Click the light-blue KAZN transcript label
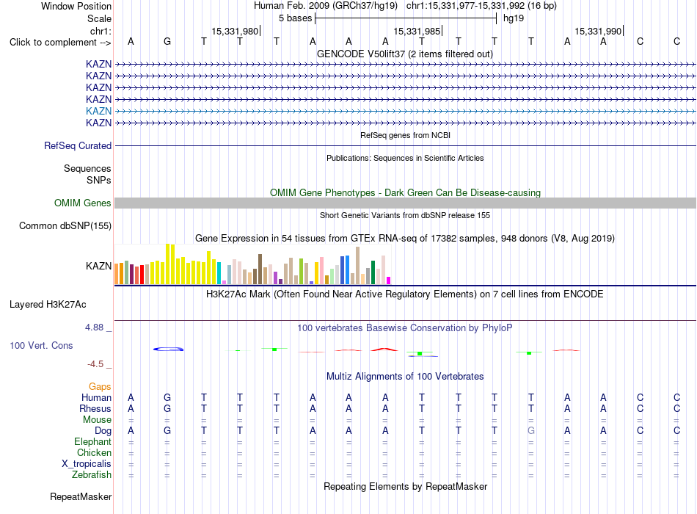Screen dimensions: 697x514 coord(98,111)
